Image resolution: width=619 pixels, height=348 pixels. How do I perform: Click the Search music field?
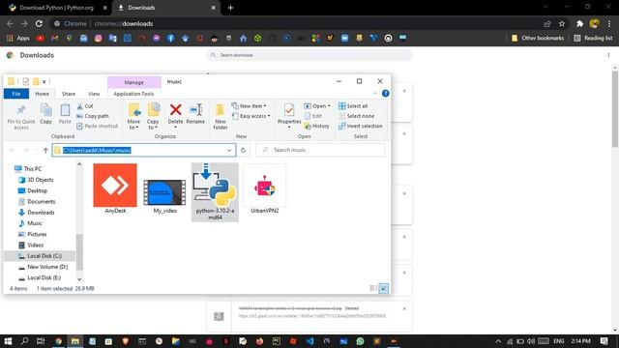pos(320,150)
